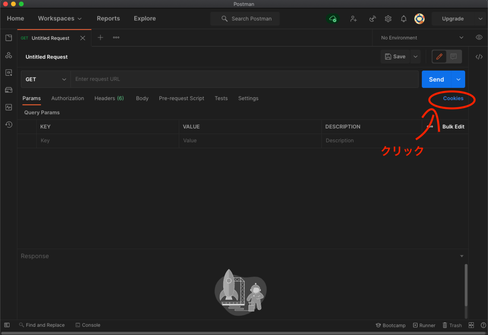Open the two-pane view layout icon
The width and height of the screenshot is (488, 335).
click(471, 325)
